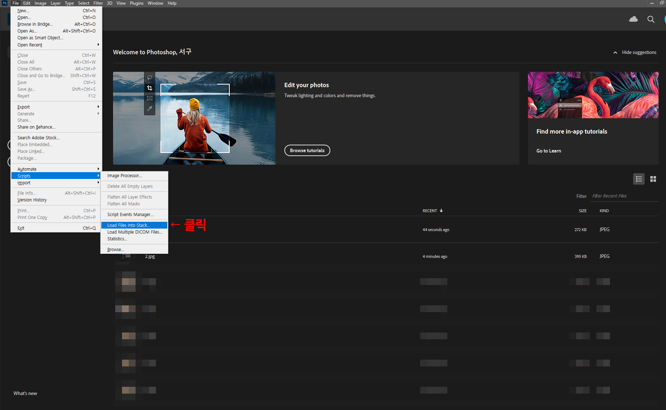The width and height of the screenshot is (666, 410).
Task: Open the View menu
Action: (x=121, y=3)
